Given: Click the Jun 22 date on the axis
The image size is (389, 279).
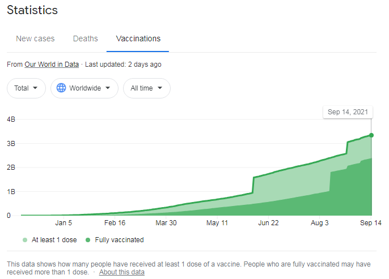Looking at the screenshot, I should pos(268,223).
